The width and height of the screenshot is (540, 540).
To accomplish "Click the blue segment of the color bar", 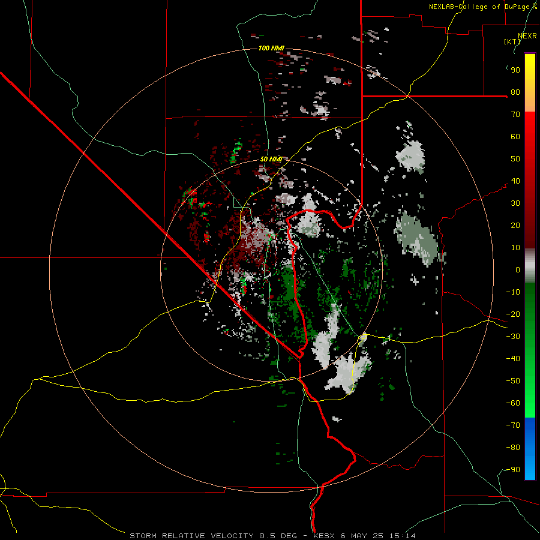I will tap(530, 449).
